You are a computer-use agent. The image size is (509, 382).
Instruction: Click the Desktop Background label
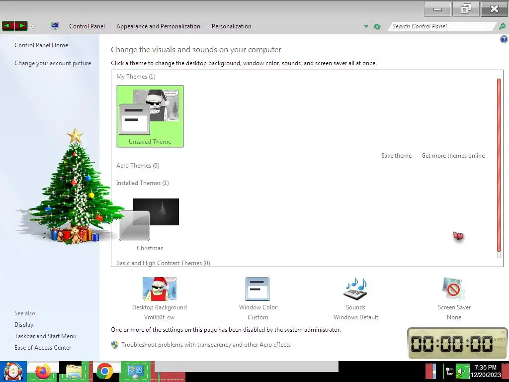pos(160,307)
